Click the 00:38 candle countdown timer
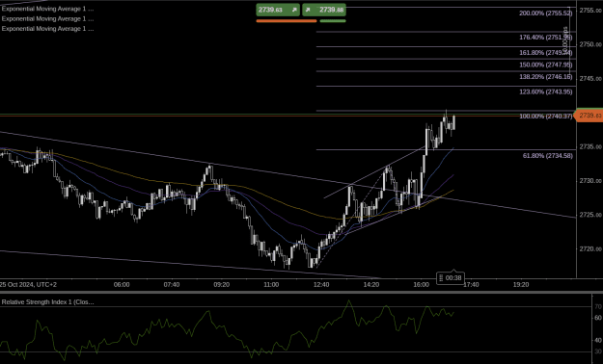This screenshot has width=603, height=364. pyautogui.click(x=451, y=277)
